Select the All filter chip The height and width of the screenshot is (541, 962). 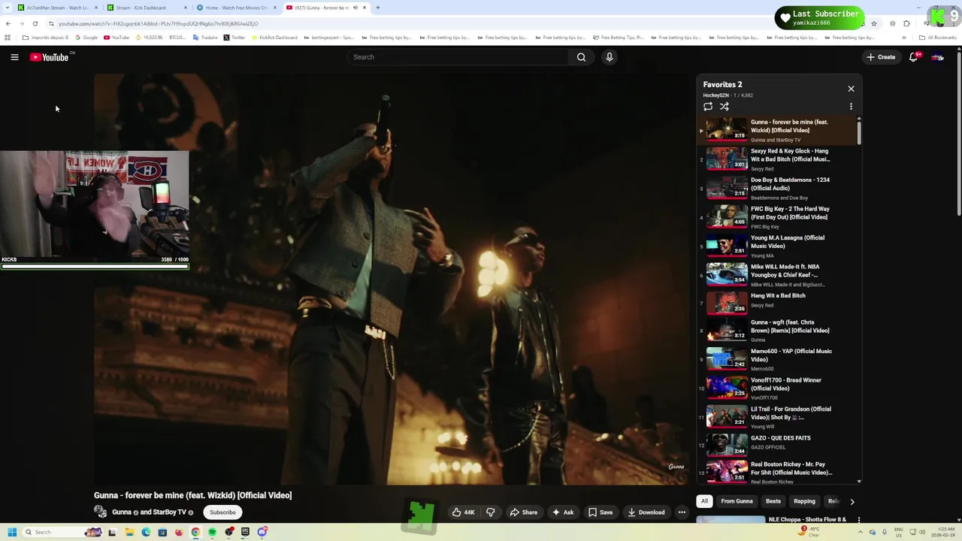(x=704, y=501)
